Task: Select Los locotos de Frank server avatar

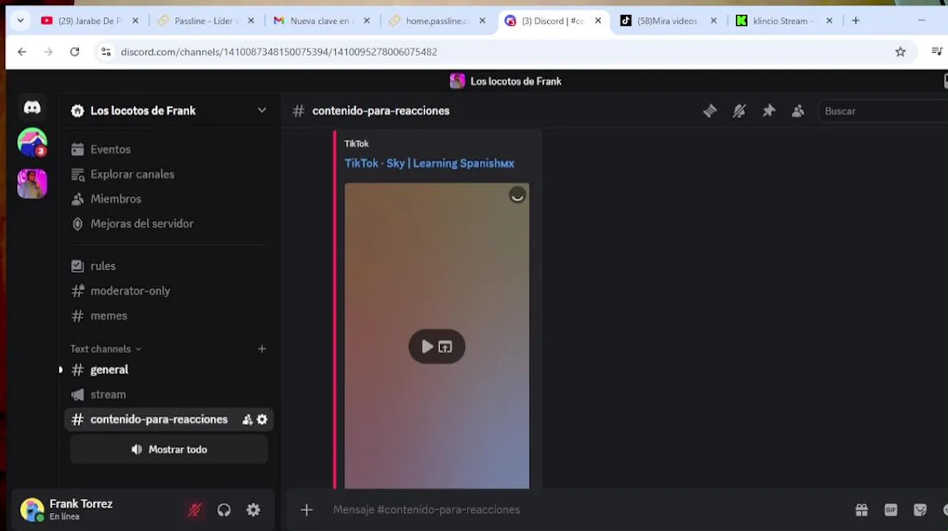Action: point(32,183)
